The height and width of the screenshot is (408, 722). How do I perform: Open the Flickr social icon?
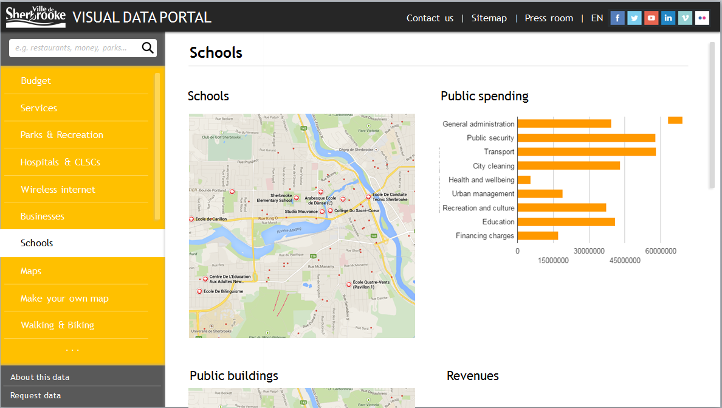coord(702,18)
